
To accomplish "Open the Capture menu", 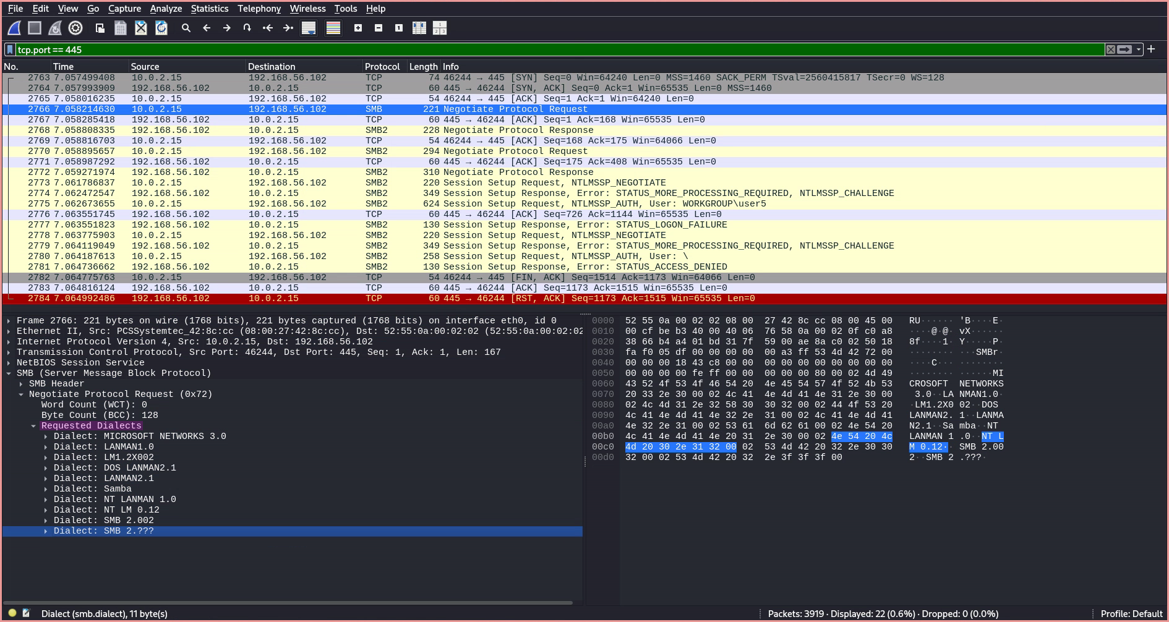I will (x=124, y=9).
